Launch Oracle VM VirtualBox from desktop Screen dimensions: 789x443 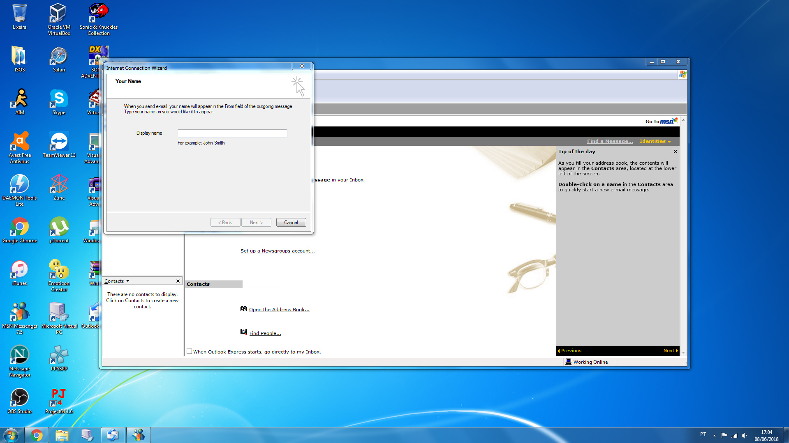(x=59, y=19)
